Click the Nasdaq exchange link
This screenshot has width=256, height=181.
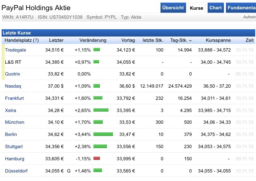(13, 86)
